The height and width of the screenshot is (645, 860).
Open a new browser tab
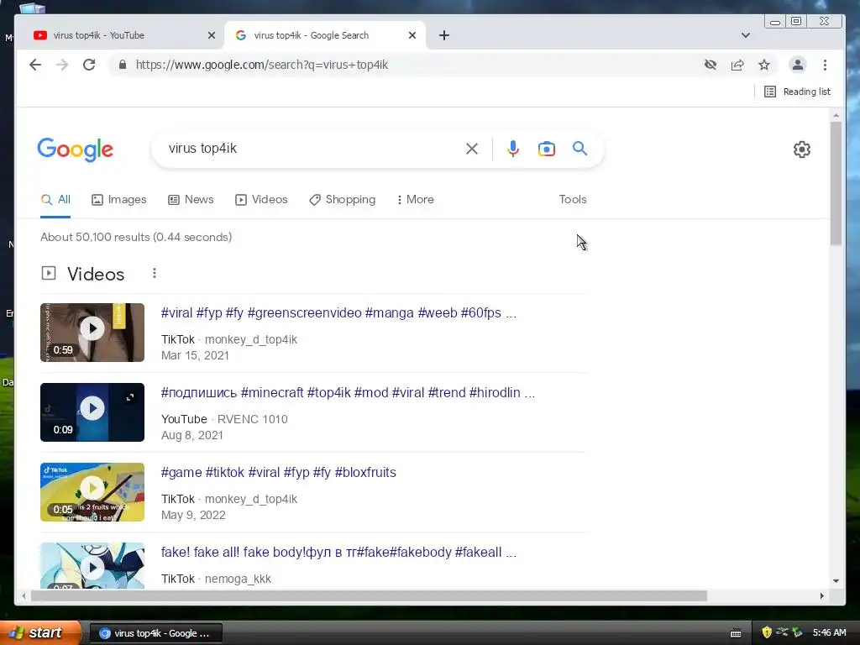pos(444,35)
